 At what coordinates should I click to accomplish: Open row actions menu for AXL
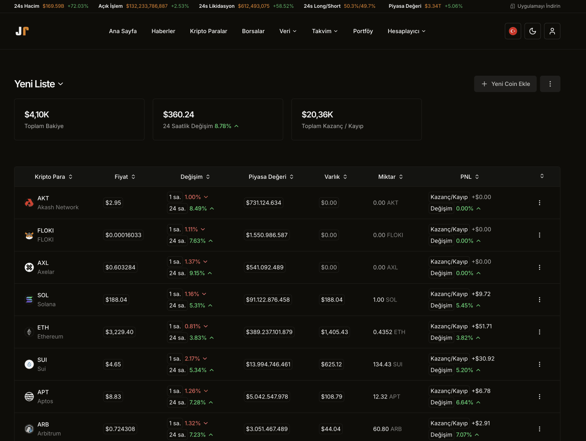click(x=539, y=267)
